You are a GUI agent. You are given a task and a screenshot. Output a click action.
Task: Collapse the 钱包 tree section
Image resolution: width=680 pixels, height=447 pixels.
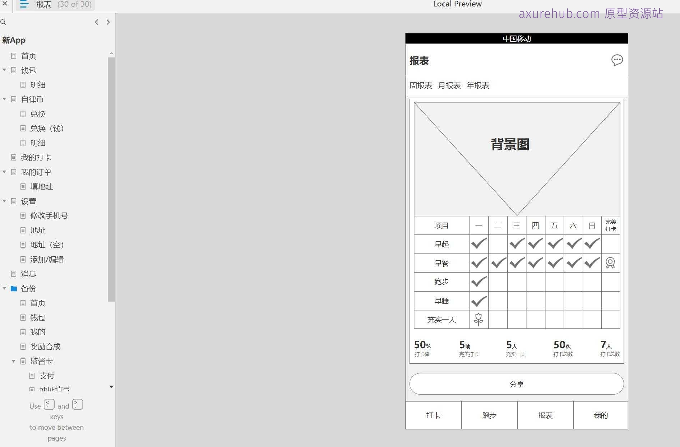(x=4, y=70)
